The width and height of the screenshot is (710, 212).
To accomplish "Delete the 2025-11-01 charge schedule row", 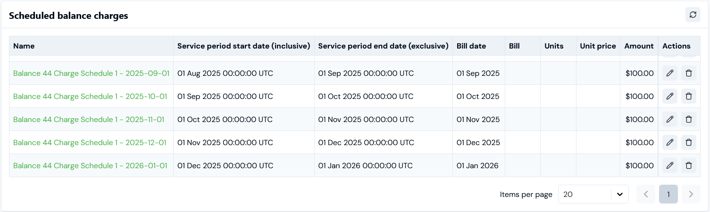I will tap(688, 119).
